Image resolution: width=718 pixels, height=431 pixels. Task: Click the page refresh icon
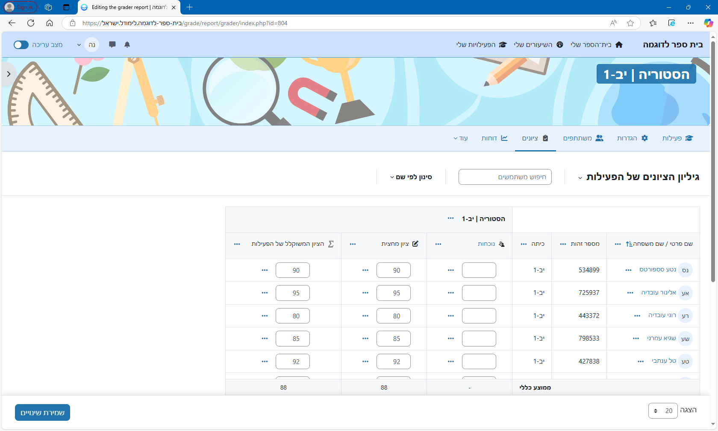tap(30, 23)
